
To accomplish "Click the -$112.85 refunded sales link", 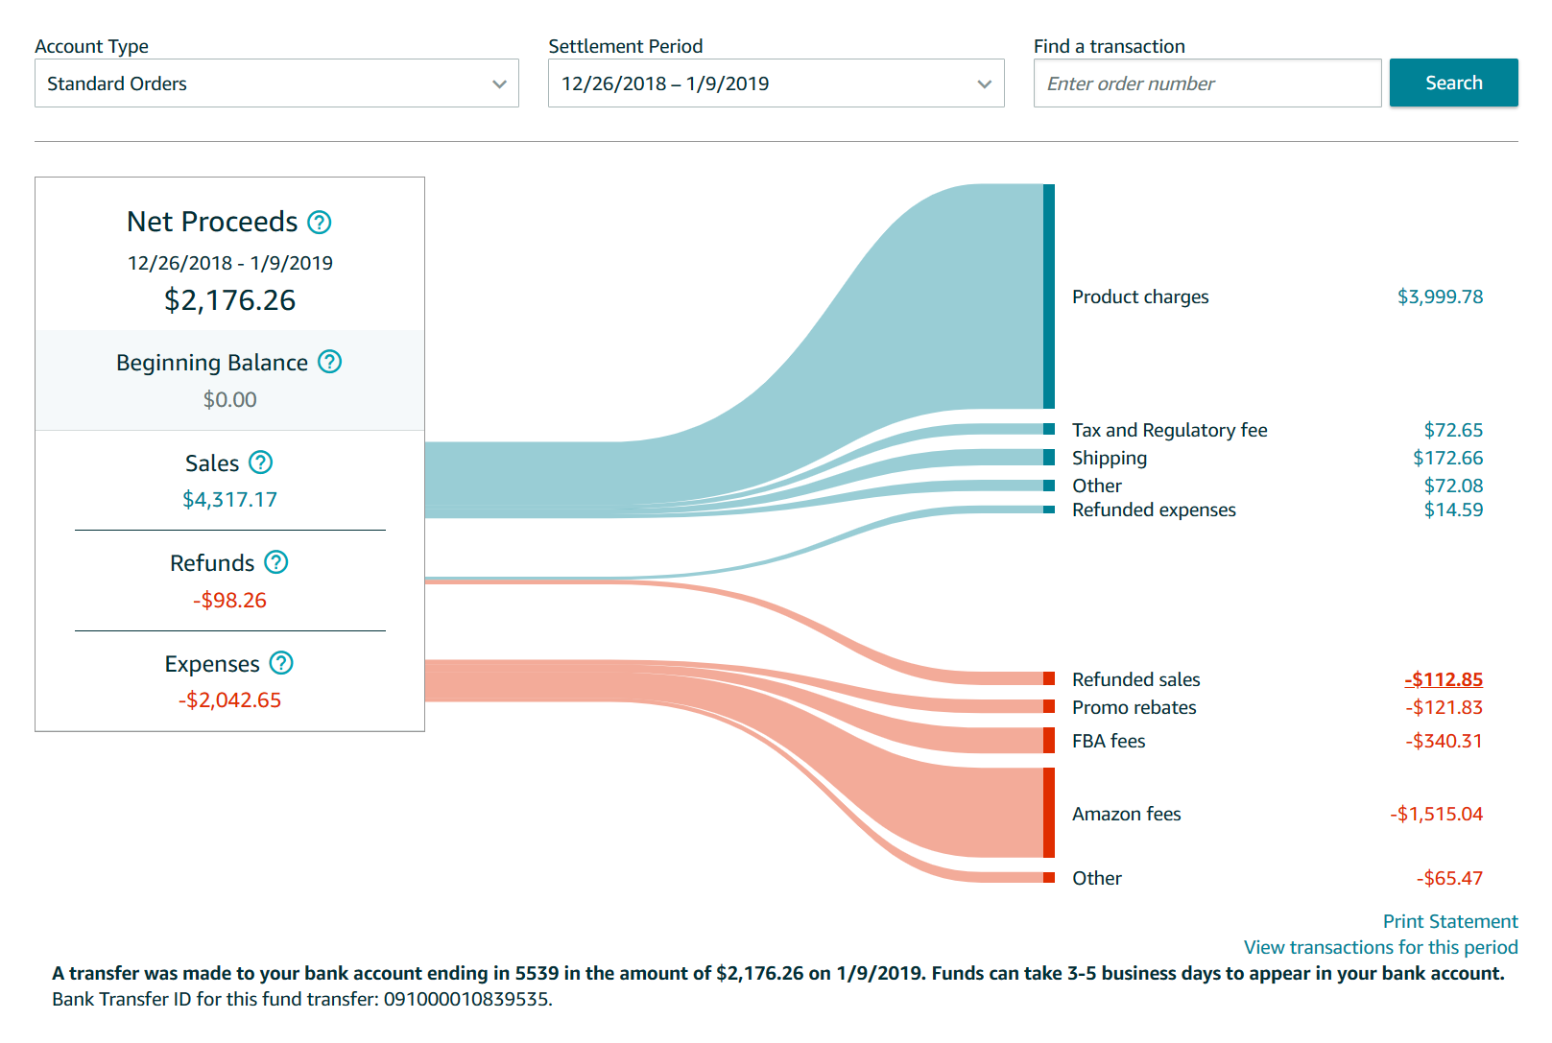I will [x=1444, y=679].
